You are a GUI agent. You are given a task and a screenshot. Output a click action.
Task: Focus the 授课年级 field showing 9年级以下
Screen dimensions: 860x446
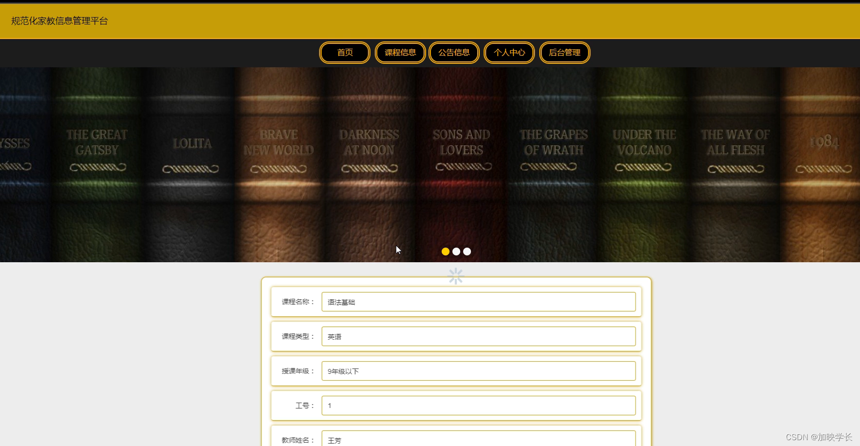[x=479, y=371]
